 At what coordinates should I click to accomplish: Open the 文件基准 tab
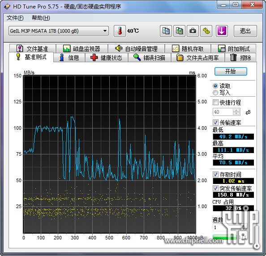(x=33, y=49)
